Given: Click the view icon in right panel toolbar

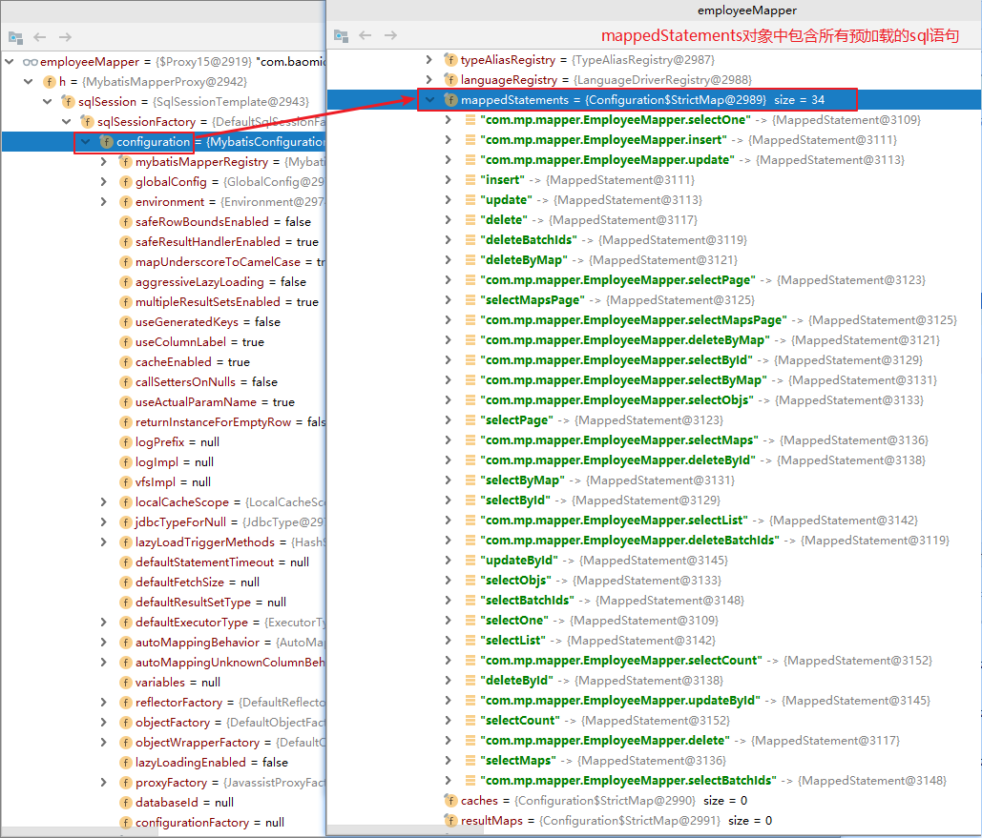Looking at the screenshot, I should [341, 35].
